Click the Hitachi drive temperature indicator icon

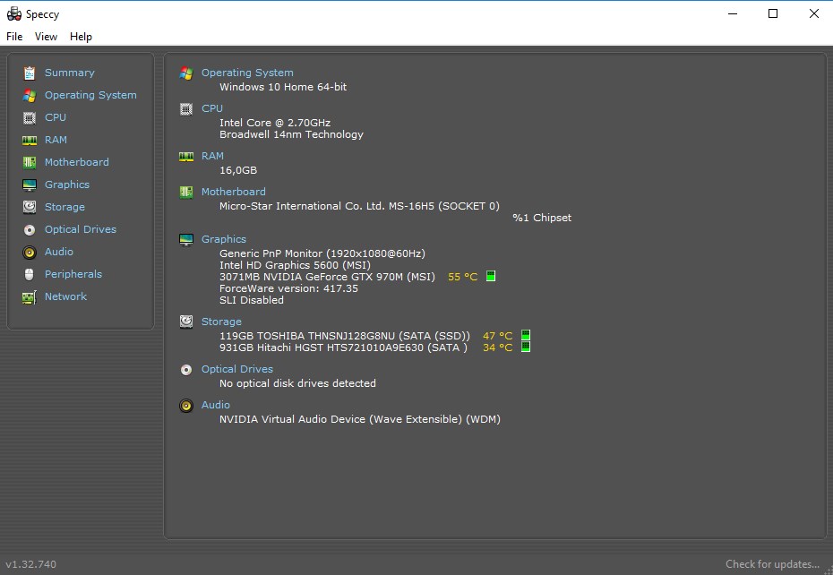(526, 347)
